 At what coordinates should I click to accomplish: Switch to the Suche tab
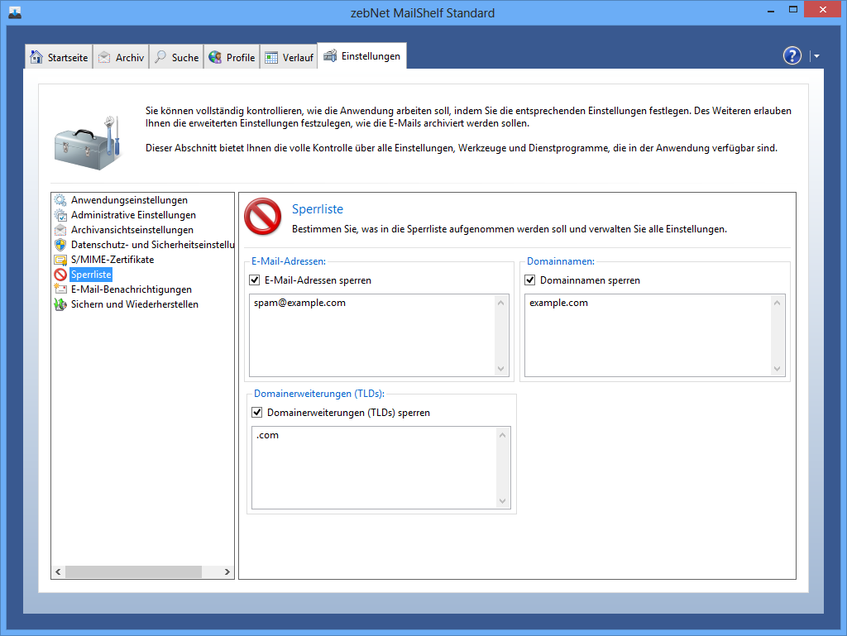click(x=176, y=57)
